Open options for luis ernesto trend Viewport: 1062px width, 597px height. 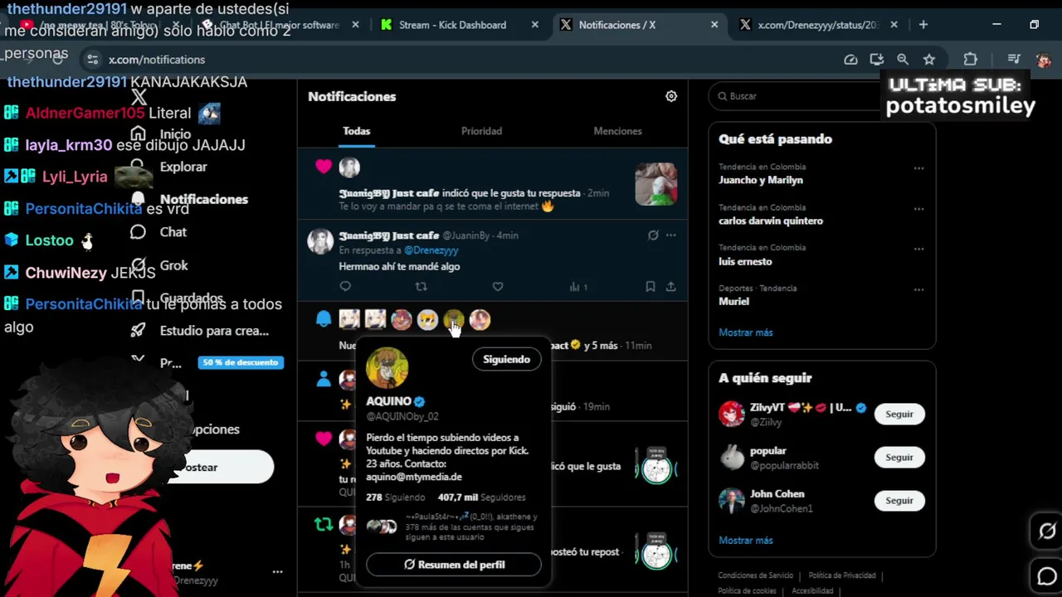click(x=918, y=250)
